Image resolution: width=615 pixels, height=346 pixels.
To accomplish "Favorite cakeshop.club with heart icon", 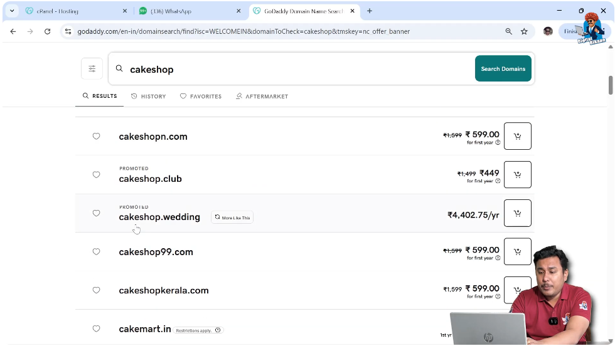I will click(96, 174).
